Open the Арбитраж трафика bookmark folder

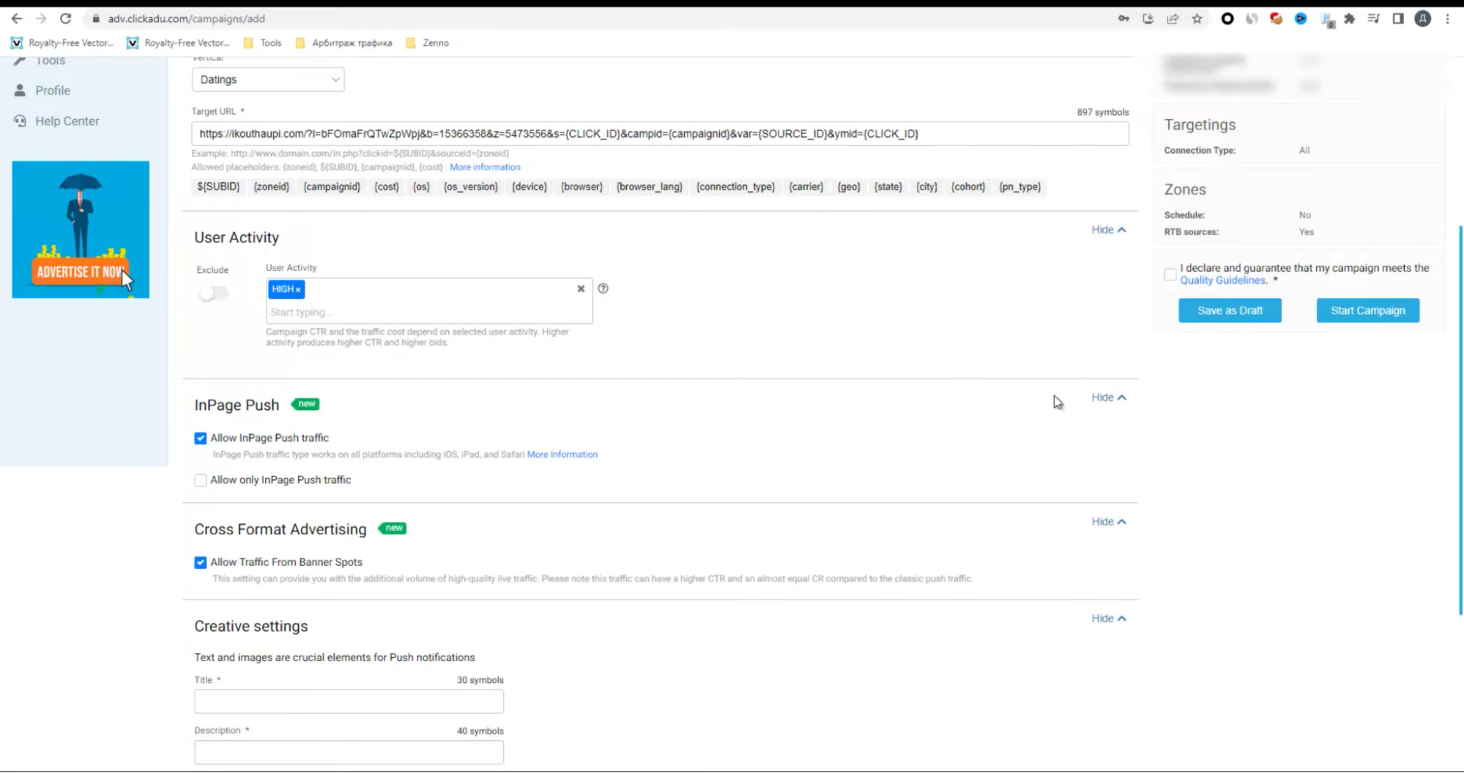[x=343, y=42]
